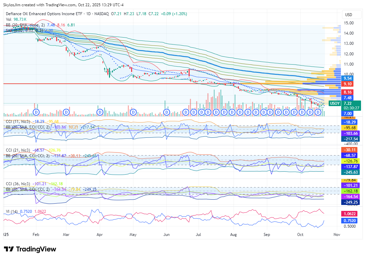Click the rightmost dividend marker in October
Image resolution: width=366 pixels, height=259 pixels.
[318, 112]
